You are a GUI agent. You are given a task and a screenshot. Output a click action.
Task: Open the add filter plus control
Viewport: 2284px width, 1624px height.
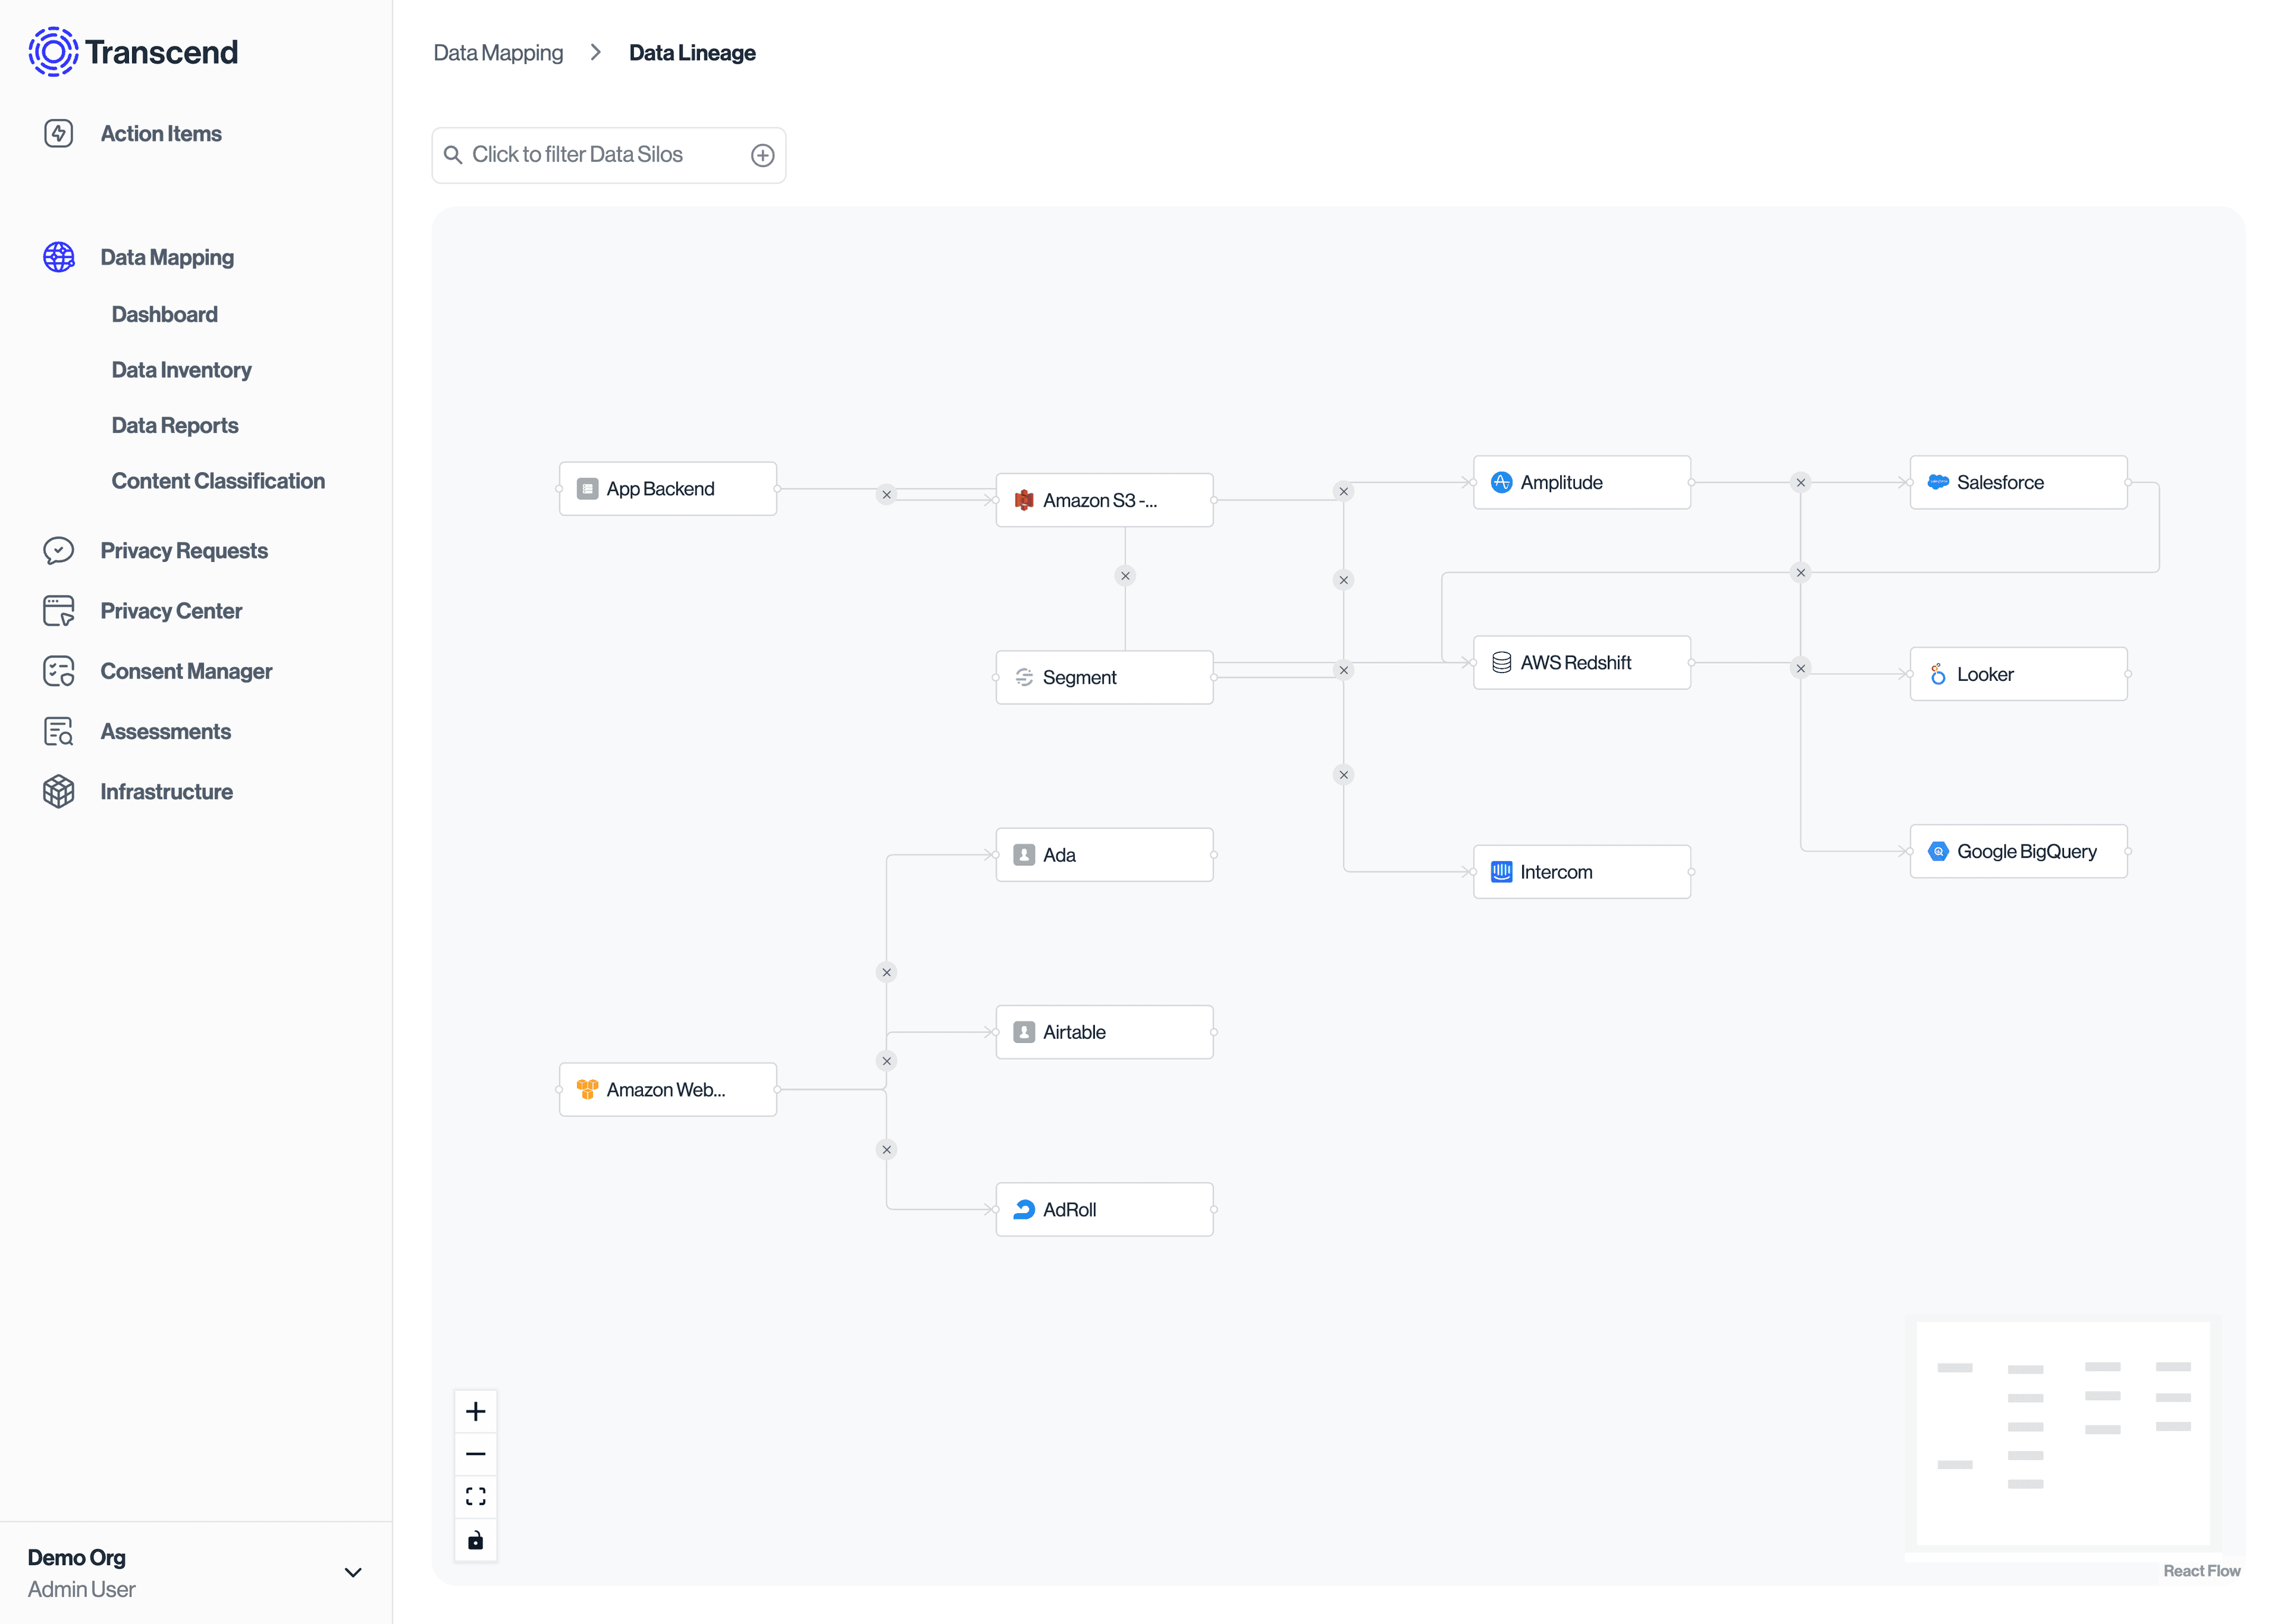[762, 155]
